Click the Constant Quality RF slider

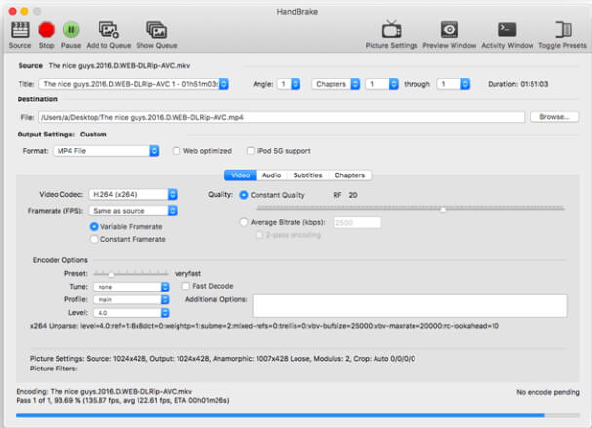pyautogui.click(x=442, y=209)
